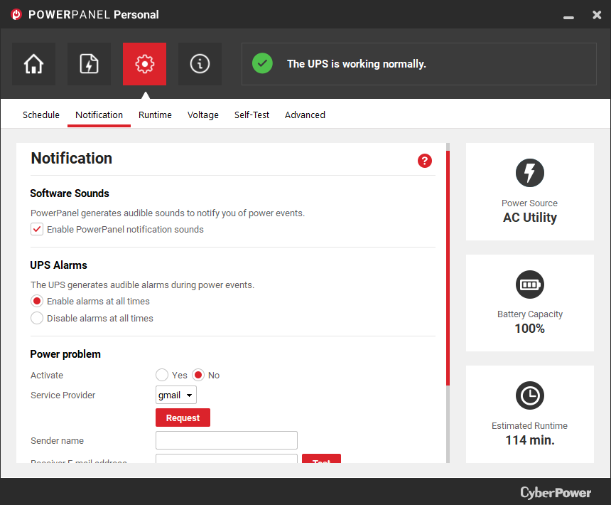Viewport: 611px width, 505px height.
Task: Switch to the Voltage tab
Action: tap(203, 115)
